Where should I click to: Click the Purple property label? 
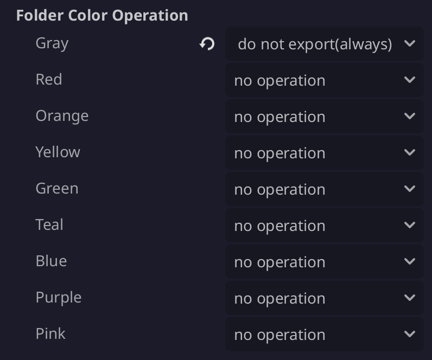click(x=59, y=297)
